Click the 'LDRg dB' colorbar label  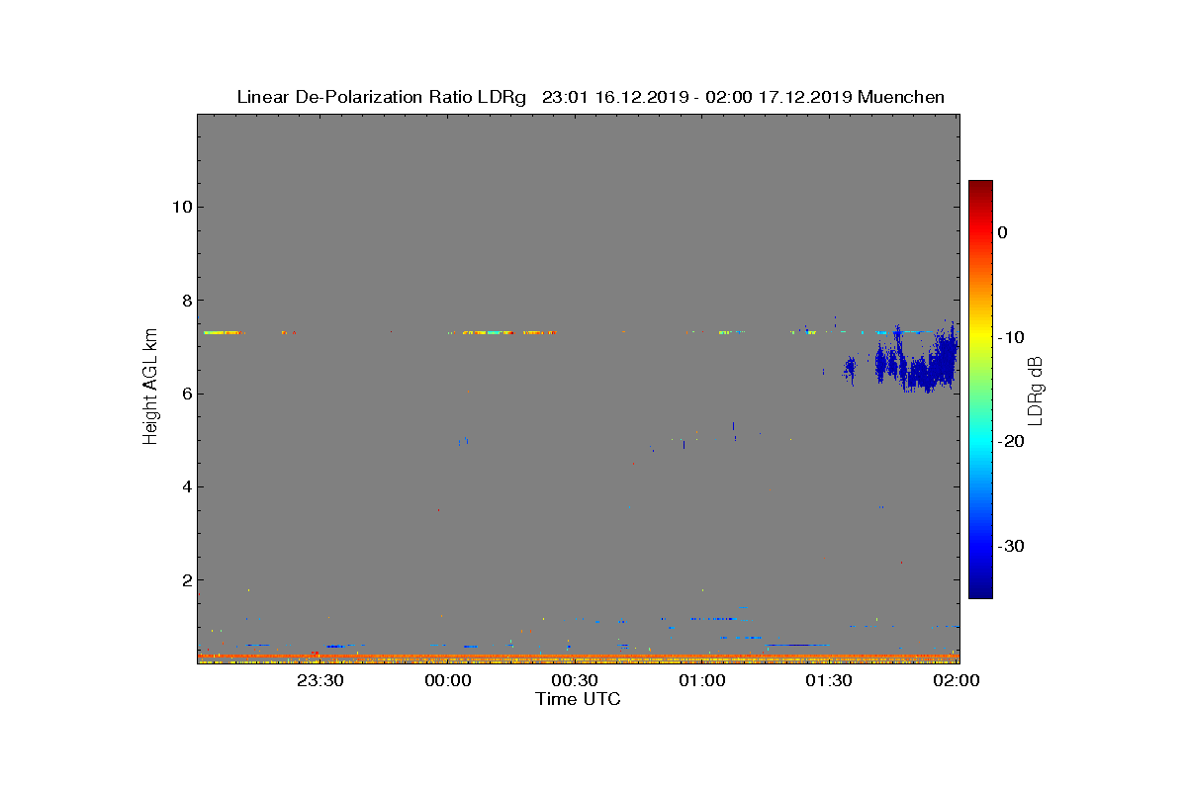[x=1036, y=390]
